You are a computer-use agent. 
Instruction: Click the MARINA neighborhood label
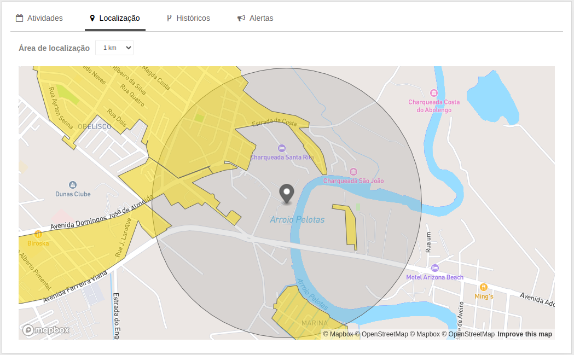[x=315, y=323]
